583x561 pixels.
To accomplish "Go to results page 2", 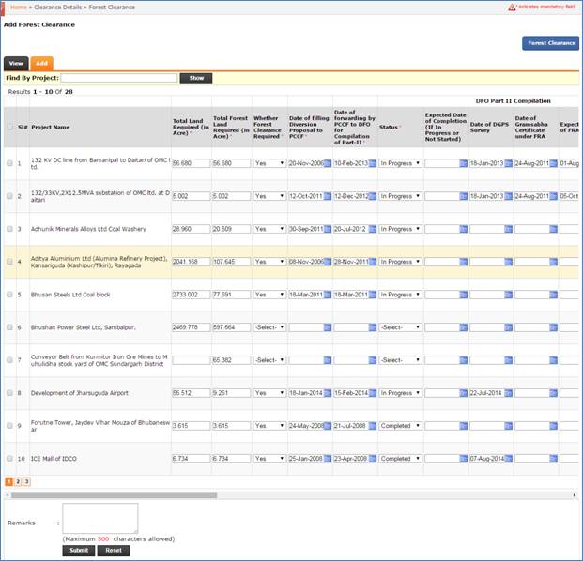I will pos(18,482).
